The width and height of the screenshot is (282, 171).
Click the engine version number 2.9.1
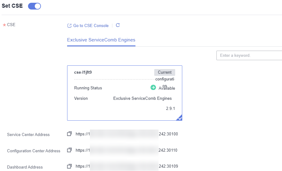pos(171,109)
